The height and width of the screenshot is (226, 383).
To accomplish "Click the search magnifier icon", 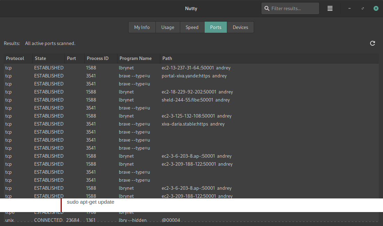I will coord(267,8).
